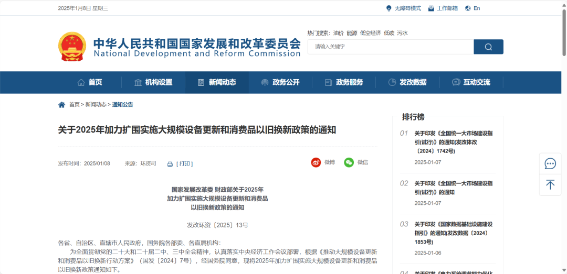Click the page vertical scrollbar thumb
Screen dimensions: 567x274
(564, 32)
